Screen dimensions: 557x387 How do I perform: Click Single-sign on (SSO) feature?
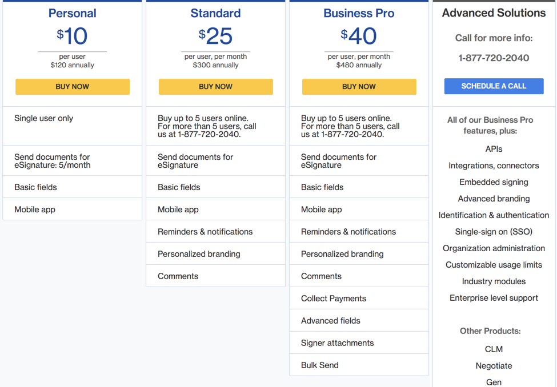494,232
